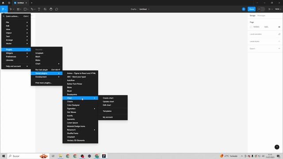Image resolution: width=283 pixels, height=159 pixels.
Task: Open the Figma main menu button
Action: click(4, 9)
